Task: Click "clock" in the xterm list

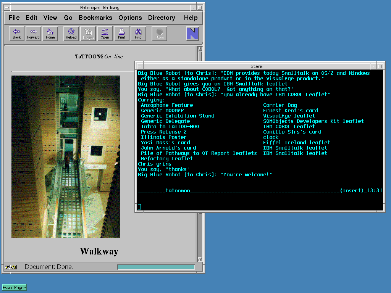Action: 271,137
